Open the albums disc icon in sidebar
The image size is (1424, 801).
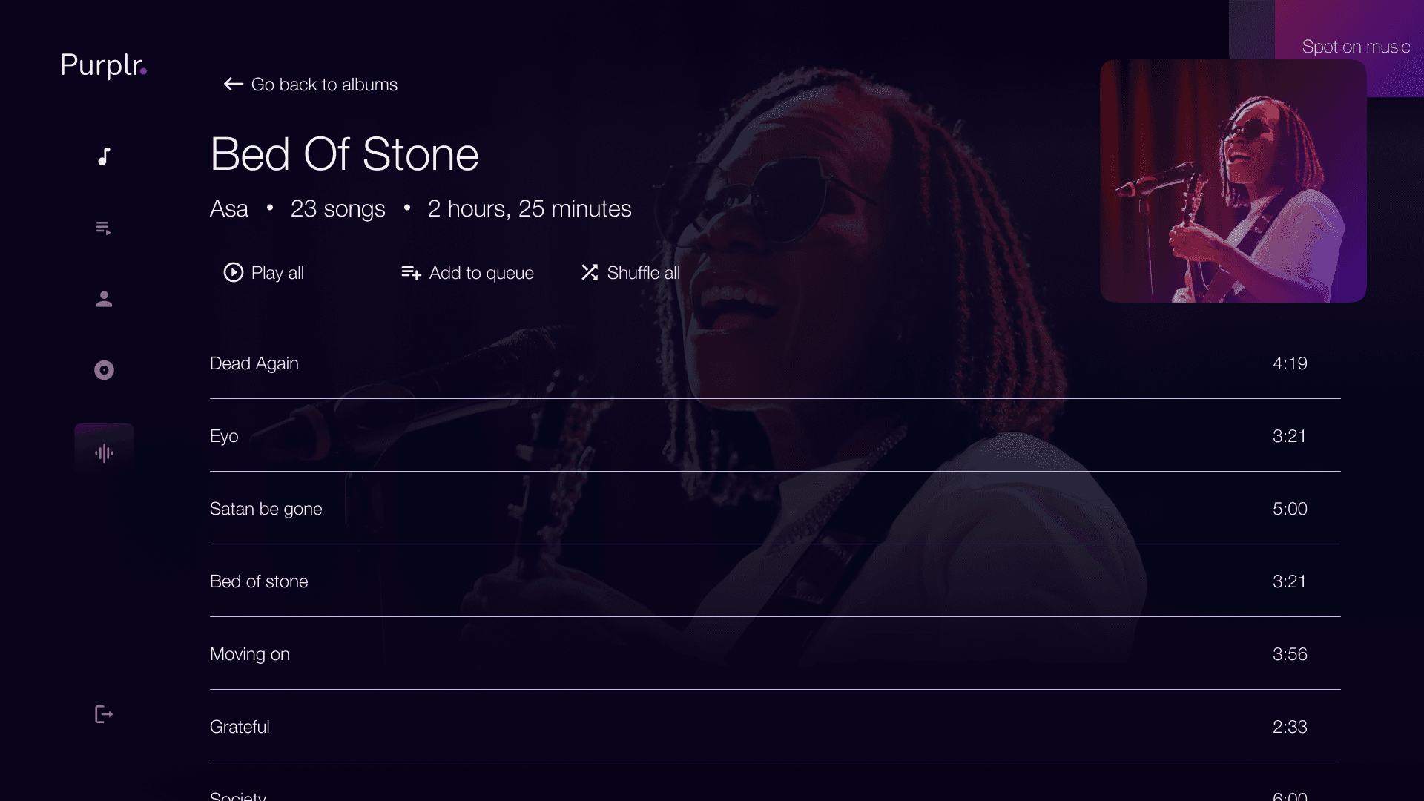(104, 370)
